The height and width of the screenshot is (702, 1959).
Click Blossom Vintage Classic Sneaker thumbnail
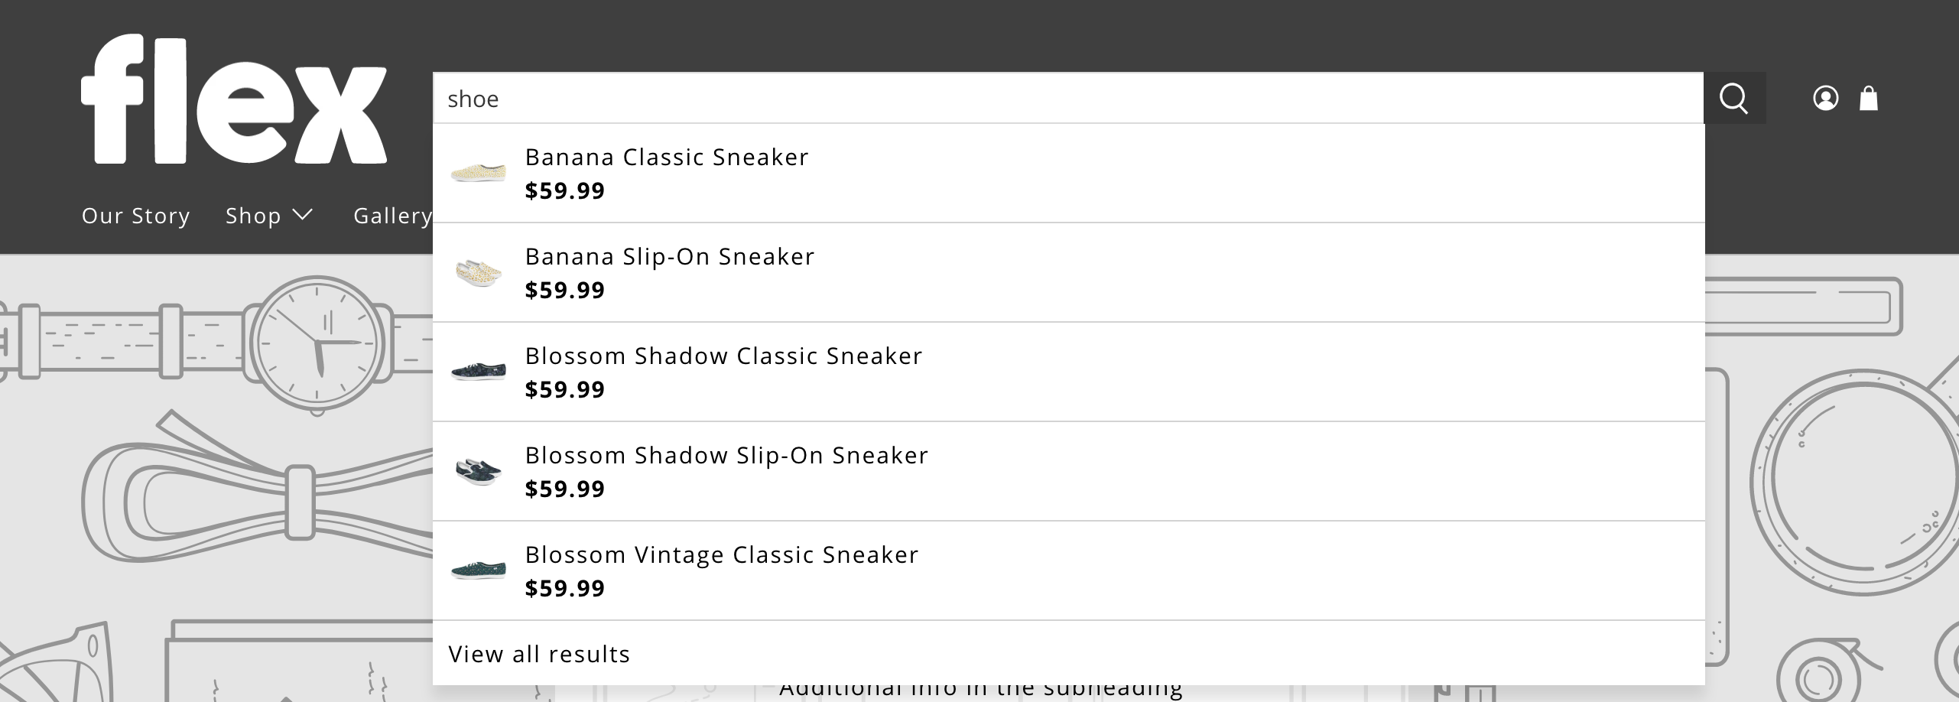coord(479,570)
